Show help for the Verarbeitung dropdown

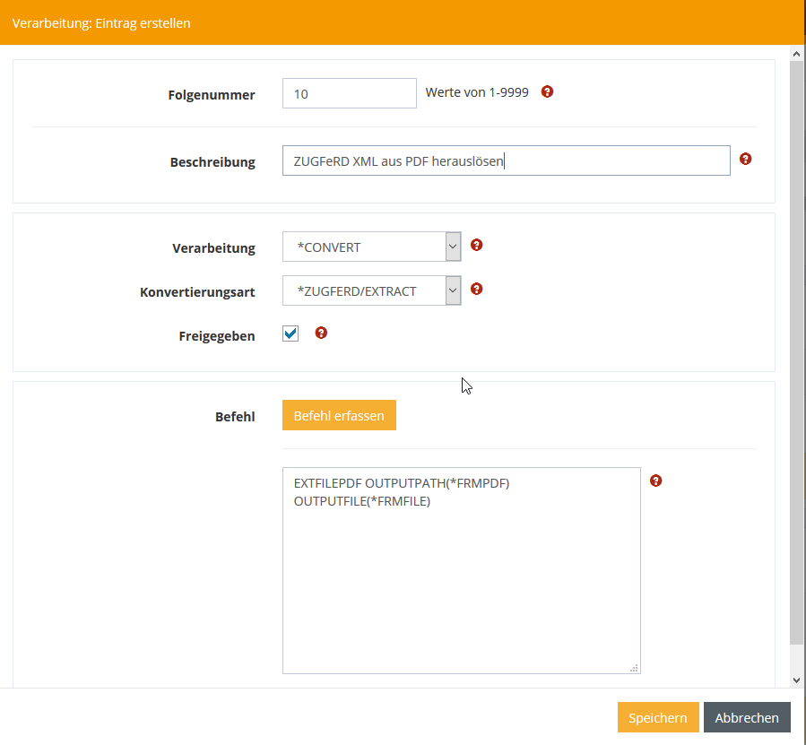[x=477, y=245]
